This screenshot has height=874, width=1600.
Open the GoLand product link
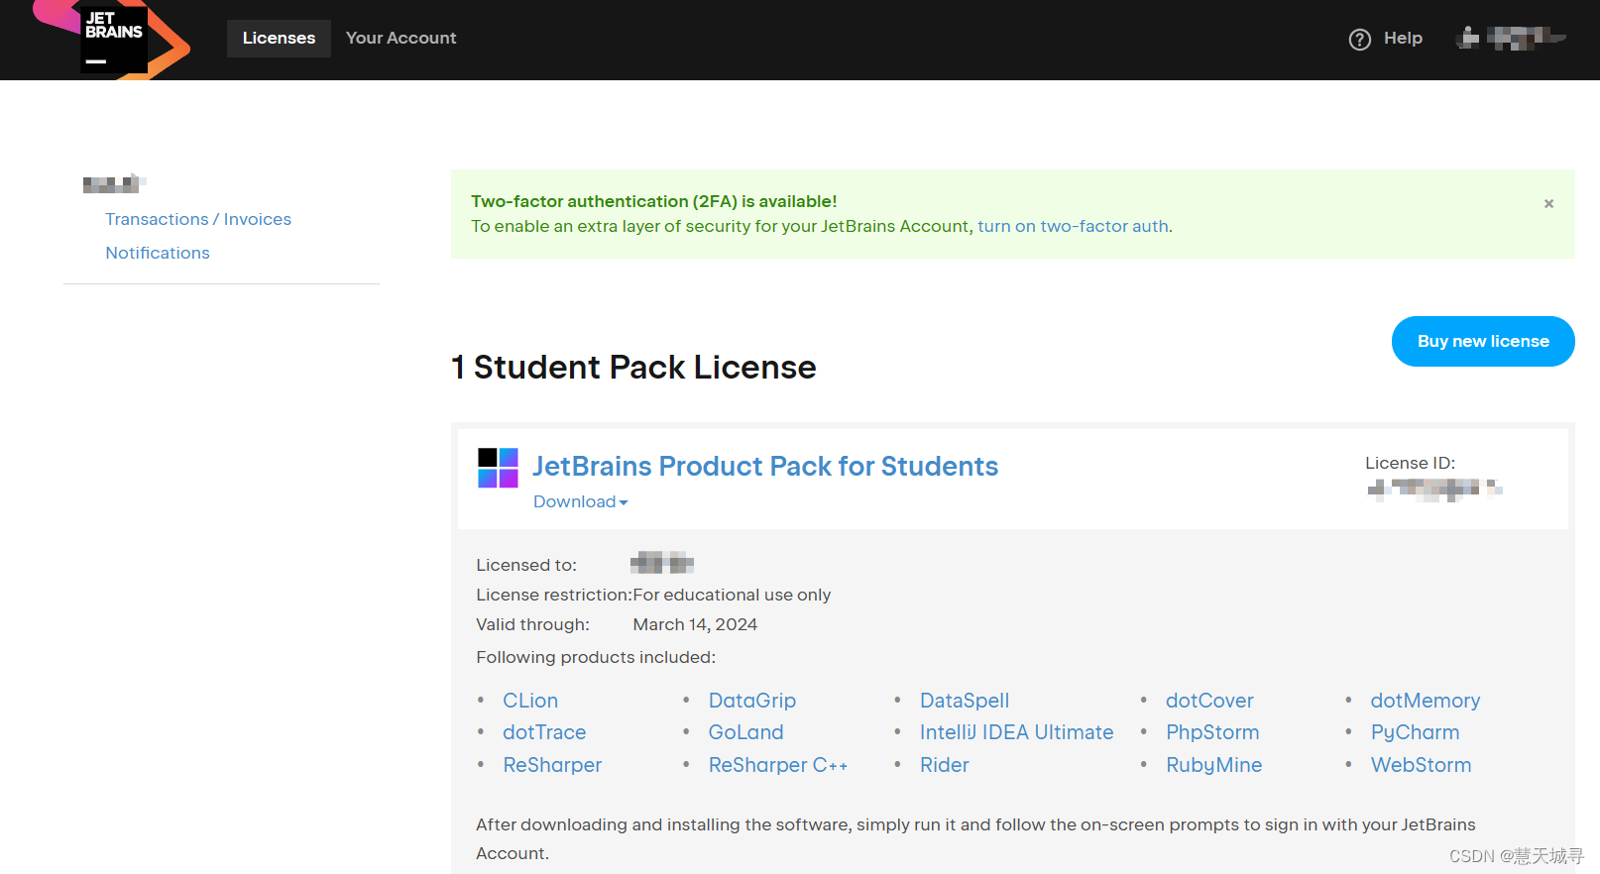coord(745,732)
